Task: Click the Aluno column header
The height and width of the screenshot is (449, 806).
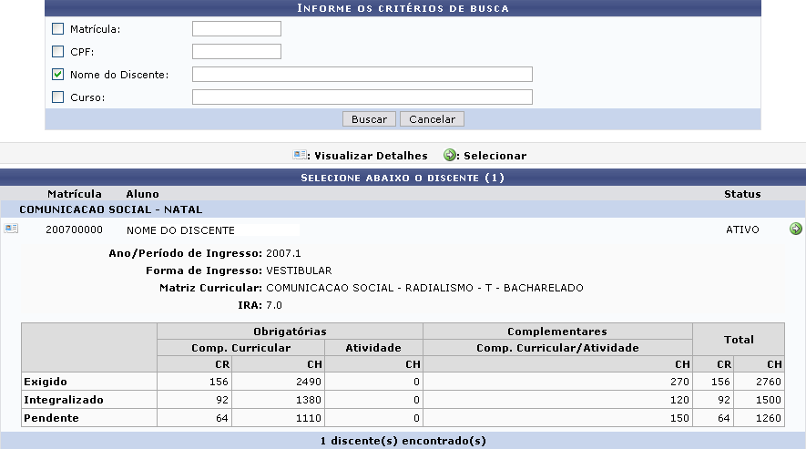Action: (x=142, y=194)
